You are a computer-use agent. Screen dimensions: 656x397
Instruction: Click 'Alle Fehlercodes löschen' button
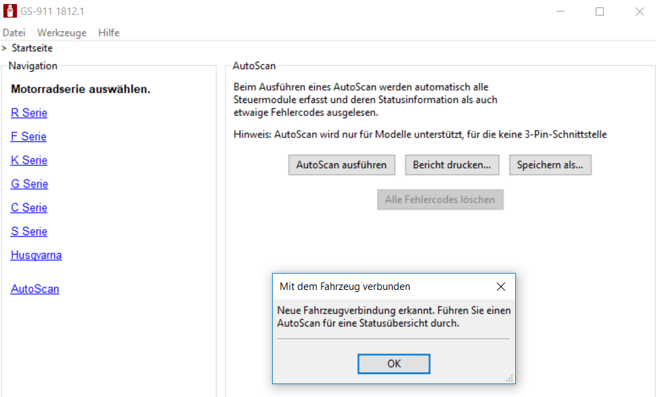point(440,200)
